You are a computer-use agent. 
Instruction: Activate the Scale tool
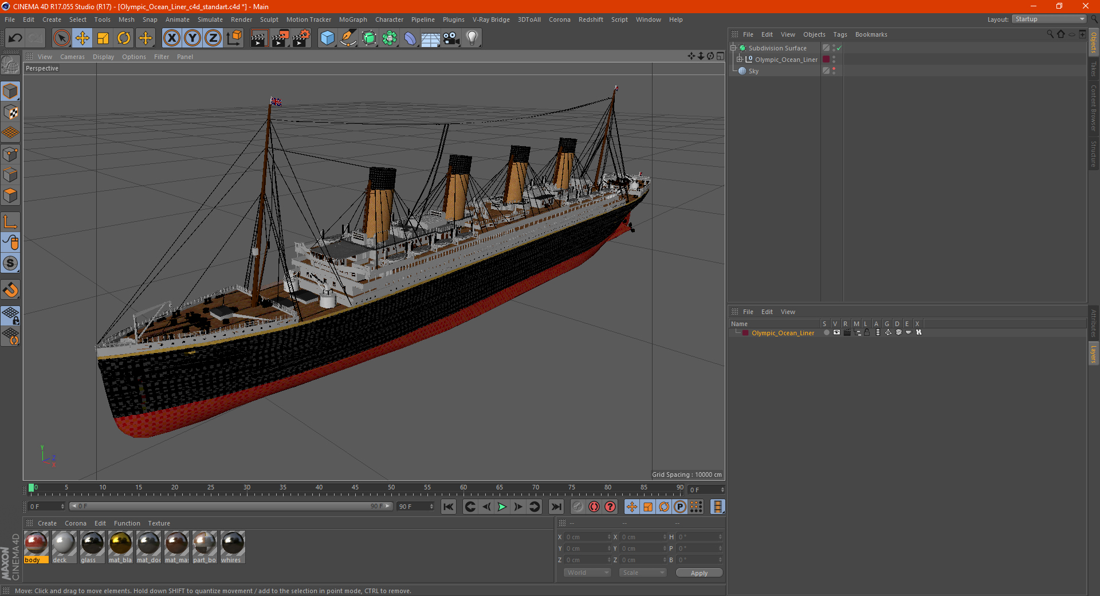click(103, 38)
